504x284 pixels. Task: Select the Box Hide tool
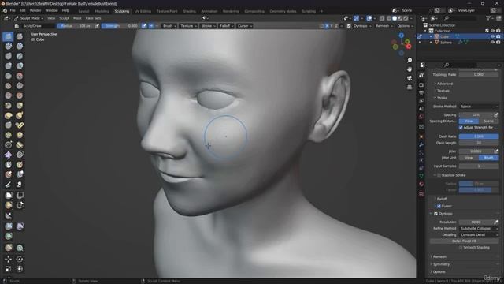[20, 196]
